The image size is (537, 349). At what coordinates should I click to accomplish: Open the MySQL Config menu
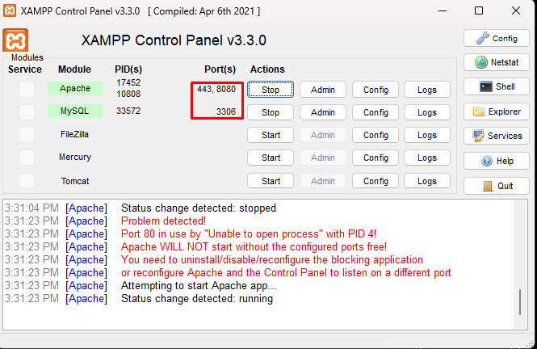[375, 112]
